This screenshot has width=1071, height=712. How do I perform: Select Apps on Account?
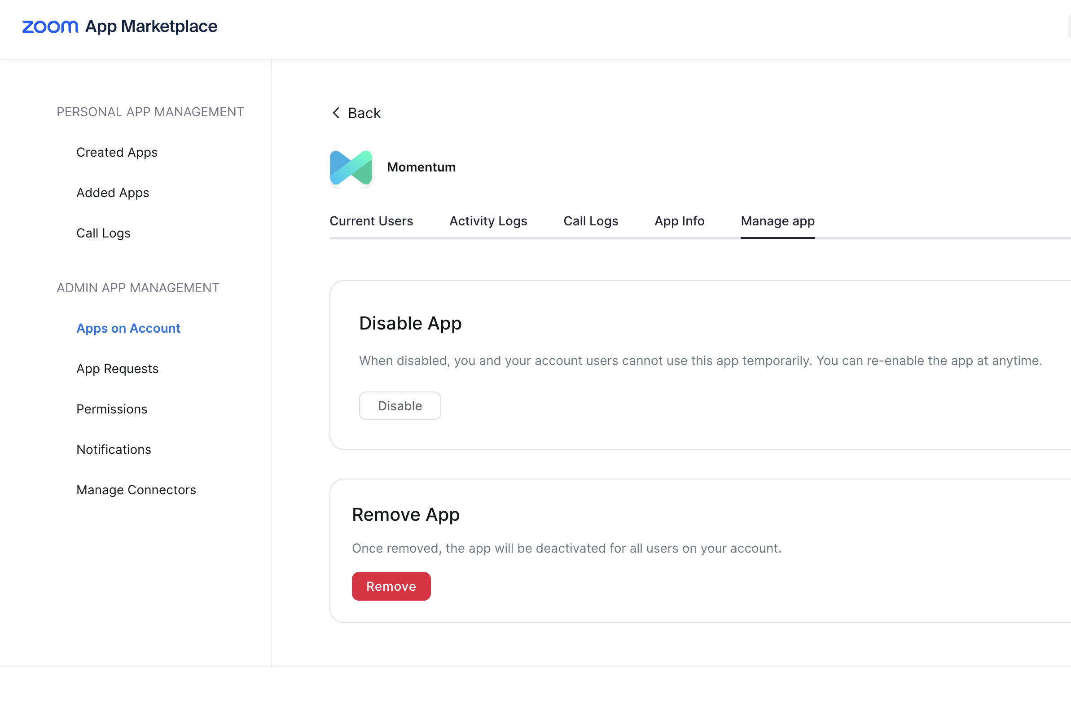[128, 328]
